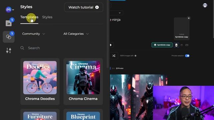The height and width of the screenshot is (120, 214).
Task: Select the square aspect ratio icon
Action: pyautogui.click(x=182, y=45)
